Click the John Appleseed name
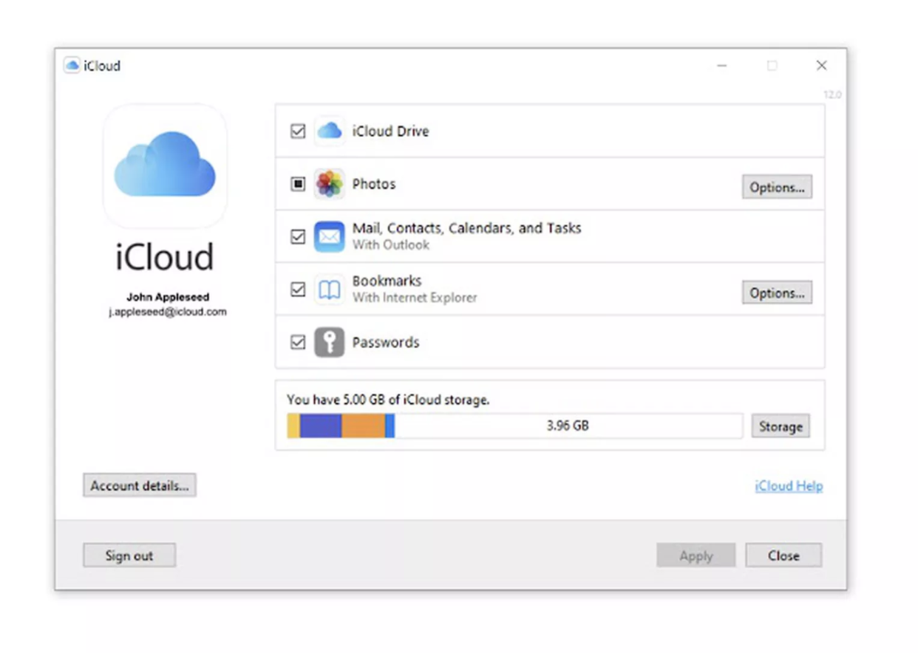This screenshot has height=653, width=918. coord(168,297)
